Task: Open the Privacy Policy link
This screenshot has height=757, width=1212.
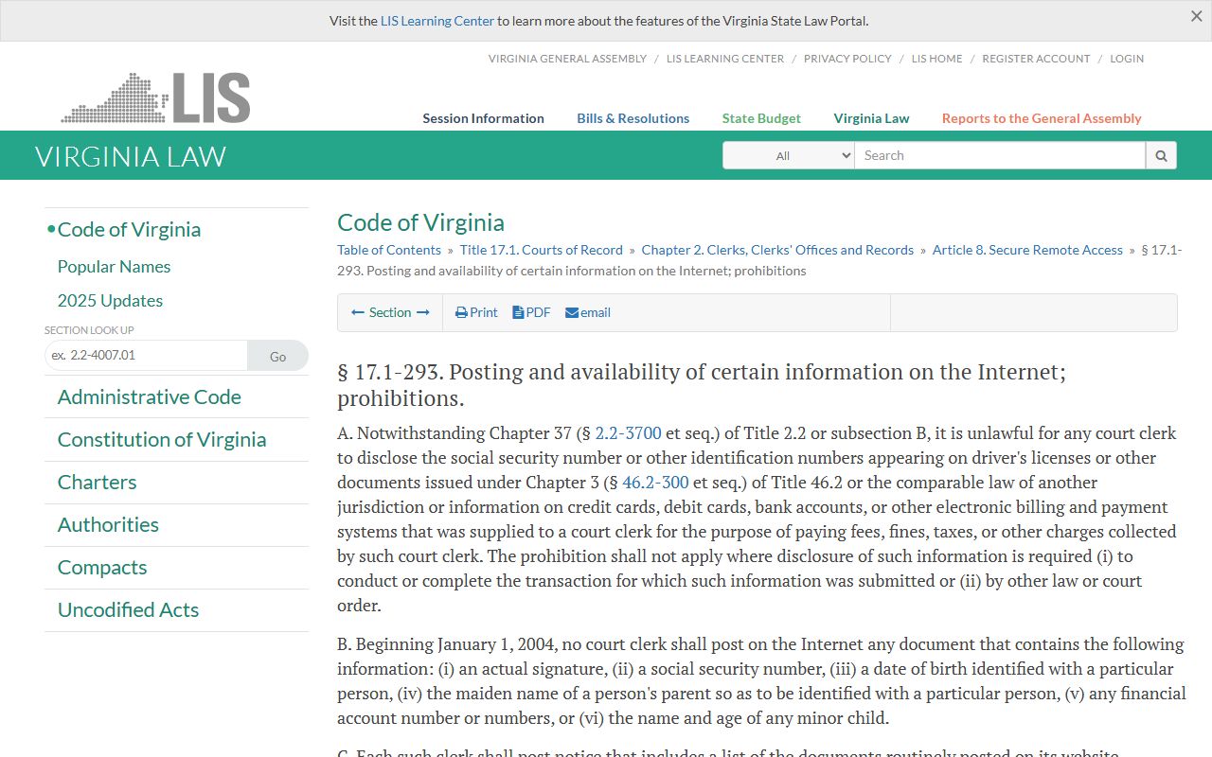Action: point(847,59)
